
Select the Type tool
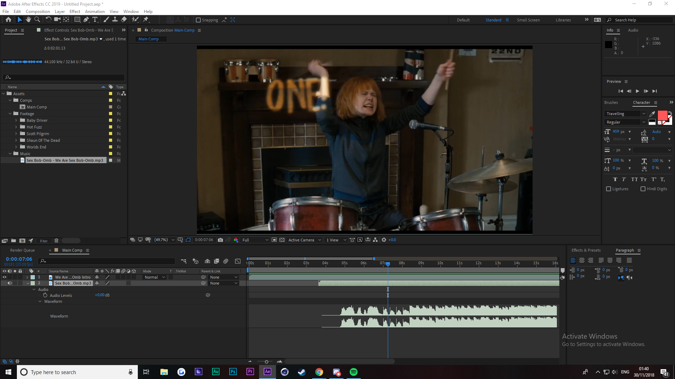95,20
